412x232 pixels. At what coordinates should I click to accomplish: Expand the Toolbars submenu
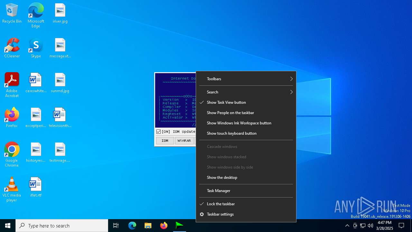pos(246,79)
